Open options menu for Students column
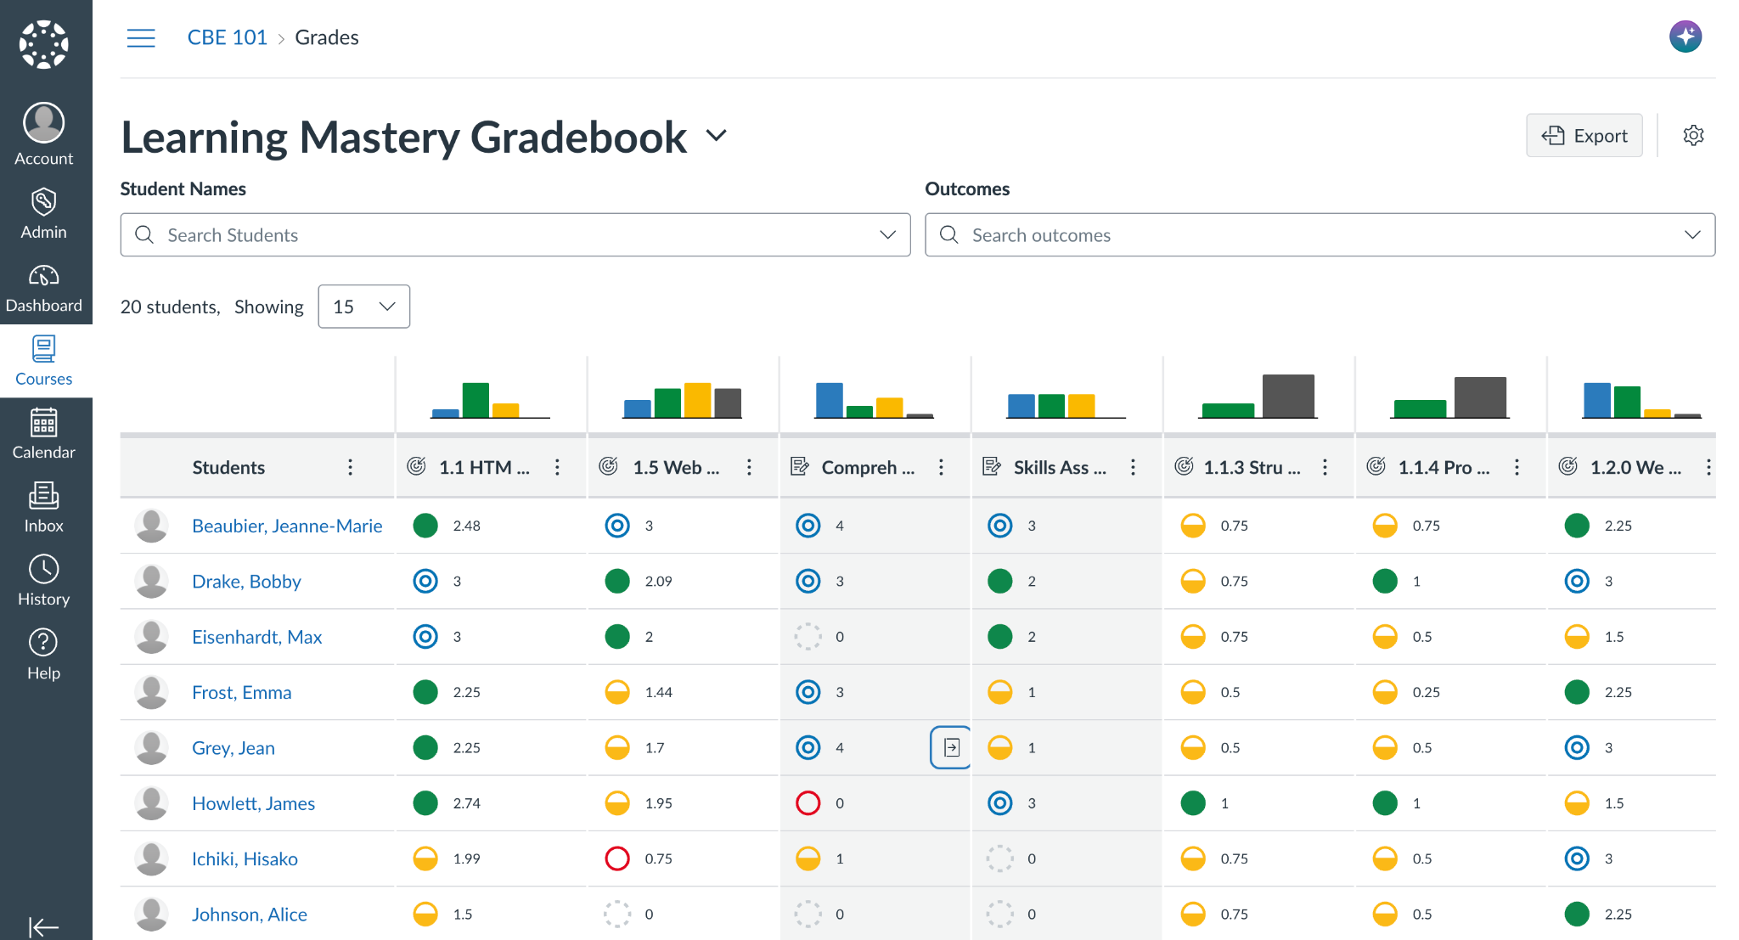This screenshot has height=940, width=1739. (350, 467)
